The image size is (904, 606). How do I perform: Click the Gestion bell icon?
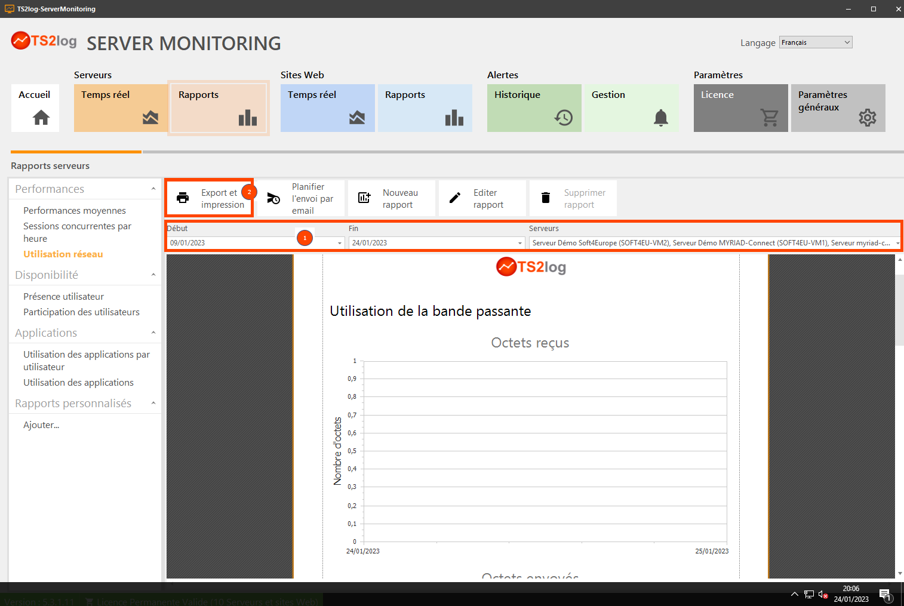click(x=660, y=118)
